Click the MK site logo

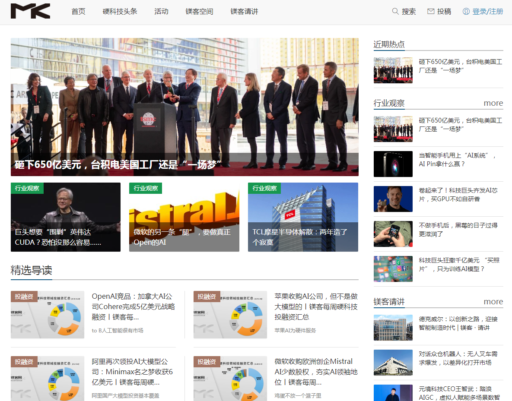click(x=30, y=11)
